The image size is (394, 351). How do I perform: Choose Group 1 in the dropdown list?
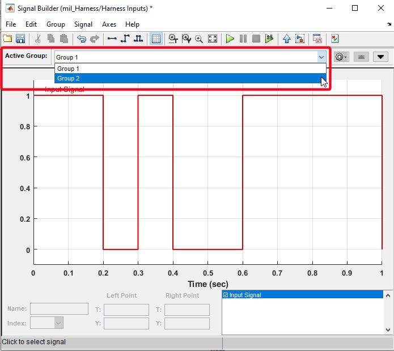coord(187,69)
